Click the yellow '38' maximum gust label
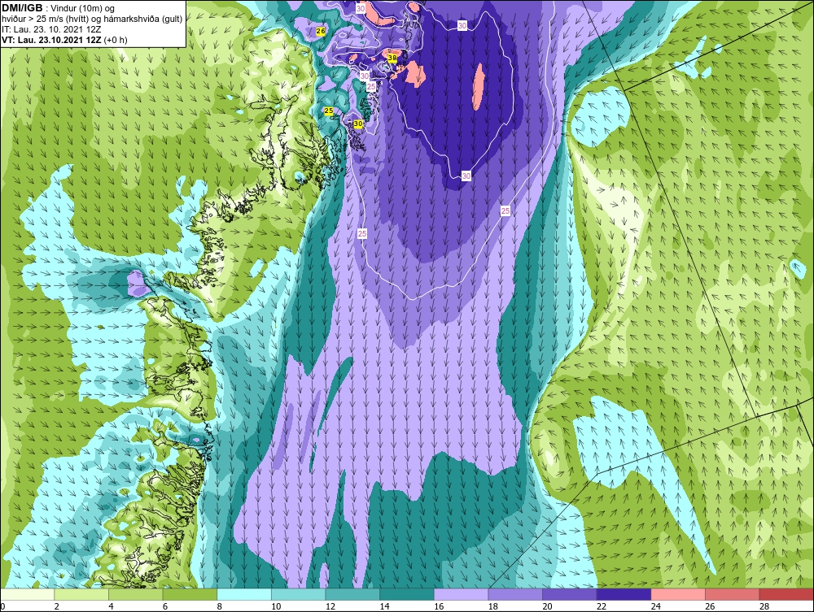Screen dimensions: 814x612 (392, 59)
